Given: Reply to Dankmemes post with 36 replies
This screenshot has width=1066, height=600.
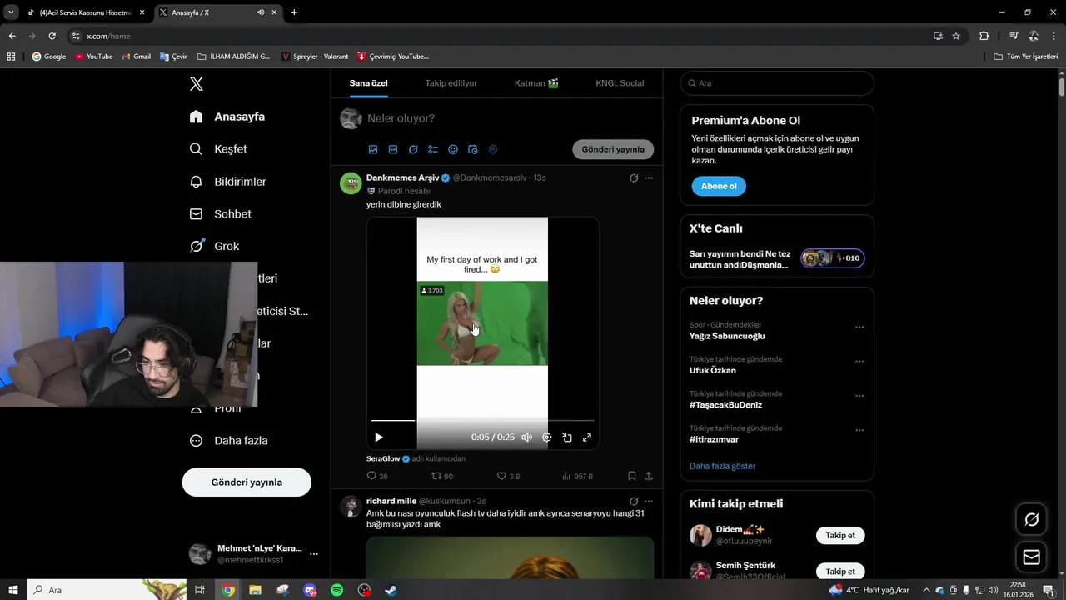Looking at the screenshot, I should click(x=377, y=476).
